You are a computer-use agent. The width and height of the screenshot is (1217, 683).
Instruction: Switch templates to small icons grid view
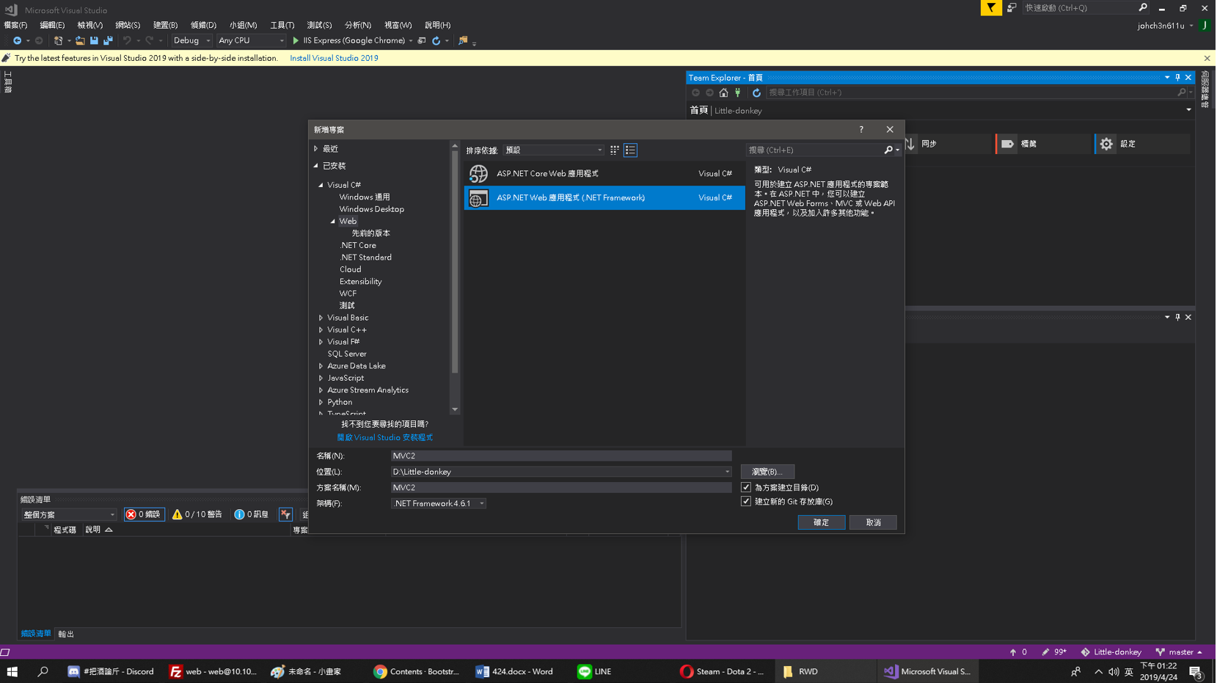(x=615, y=150)
